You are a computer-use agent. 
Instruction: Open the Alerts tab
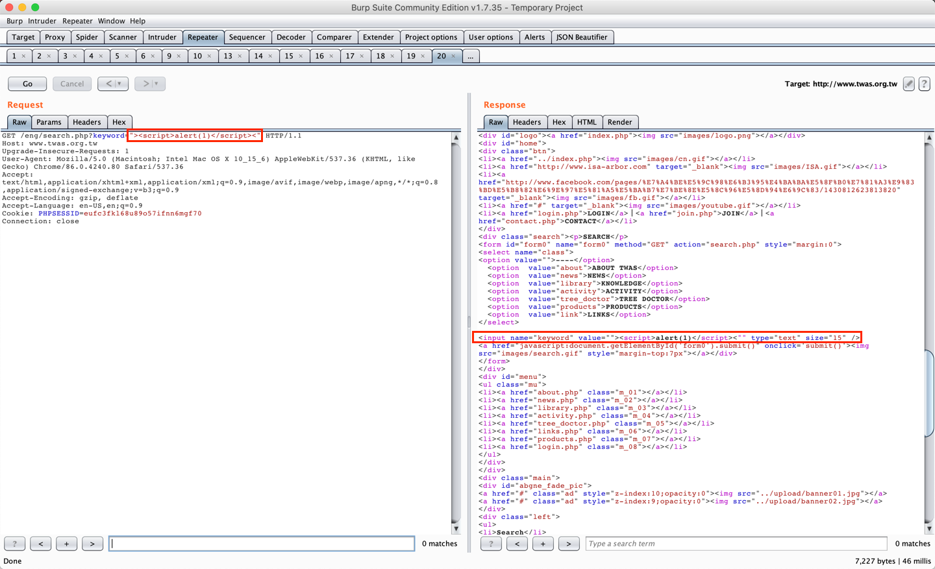[x=535, y=37]
